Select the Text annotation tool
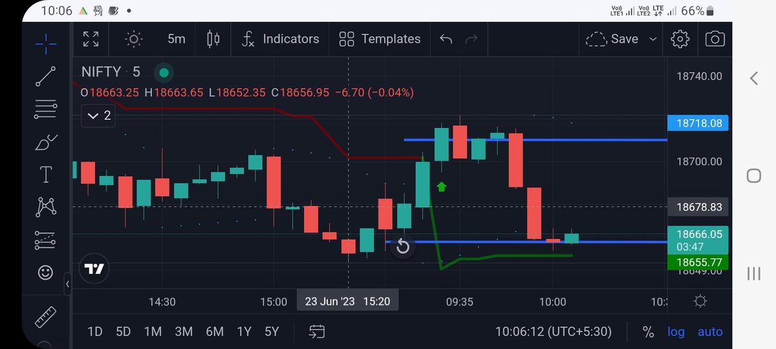776x349 pixels. (46, 174)
